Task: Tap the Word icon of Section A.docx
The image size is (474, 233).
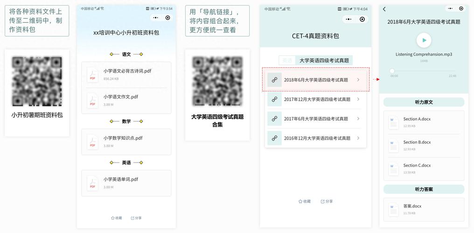Action: pyautogui.click(x=394, y=123)
